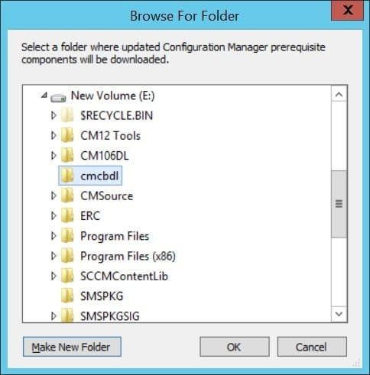This screenshot has height=375, width=370.
Task: Expand the Program Files (x86) folder
Action: (54, 256)
